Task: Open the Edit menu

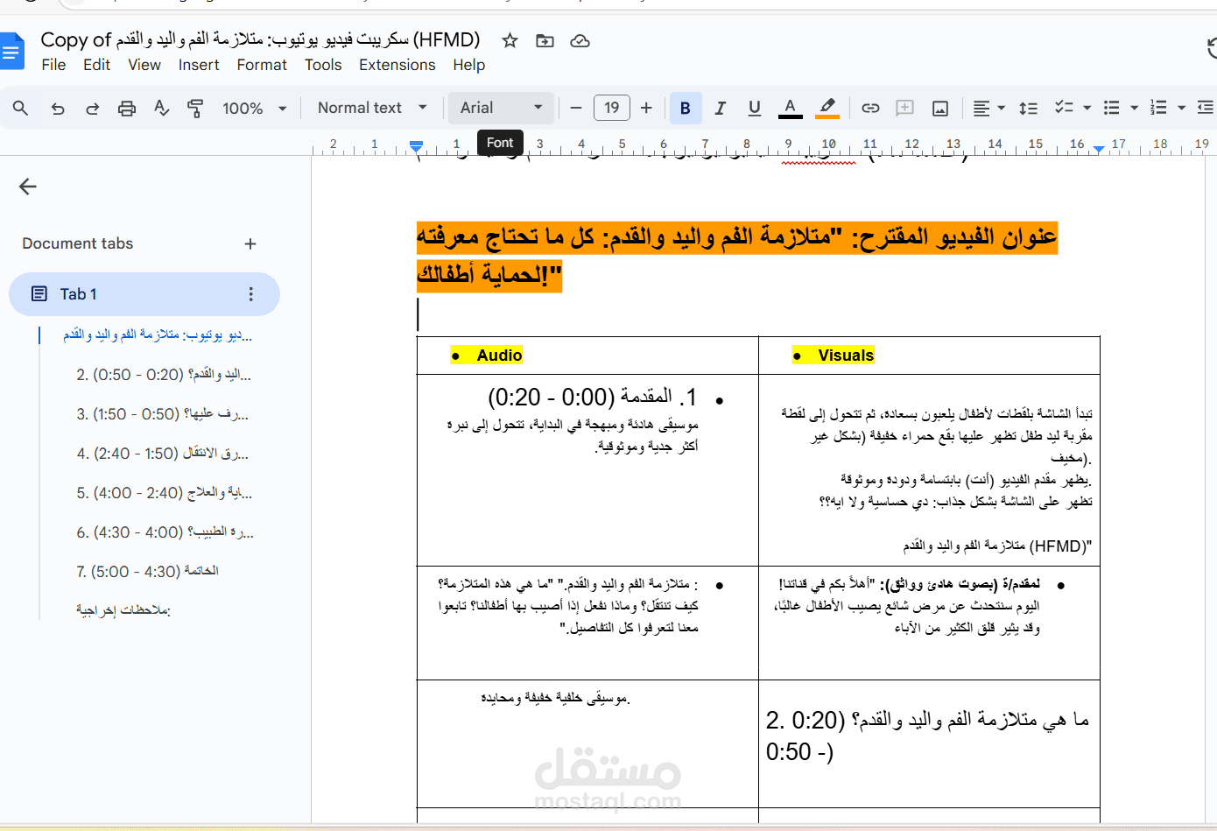Action: (96, 65)
